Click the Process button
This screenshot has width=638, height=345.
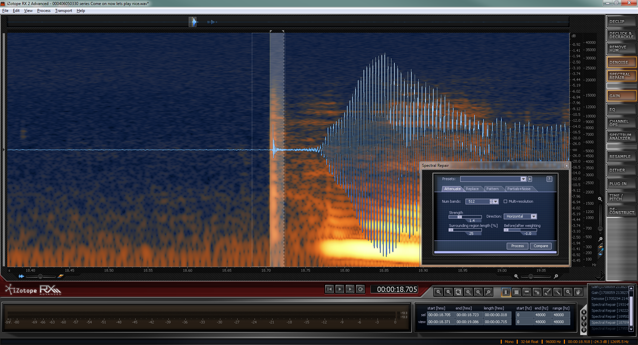click(517, 246)
